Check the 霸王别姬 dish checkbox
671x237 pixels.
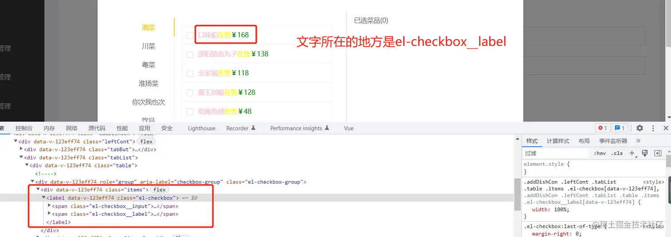click(190, 93)
